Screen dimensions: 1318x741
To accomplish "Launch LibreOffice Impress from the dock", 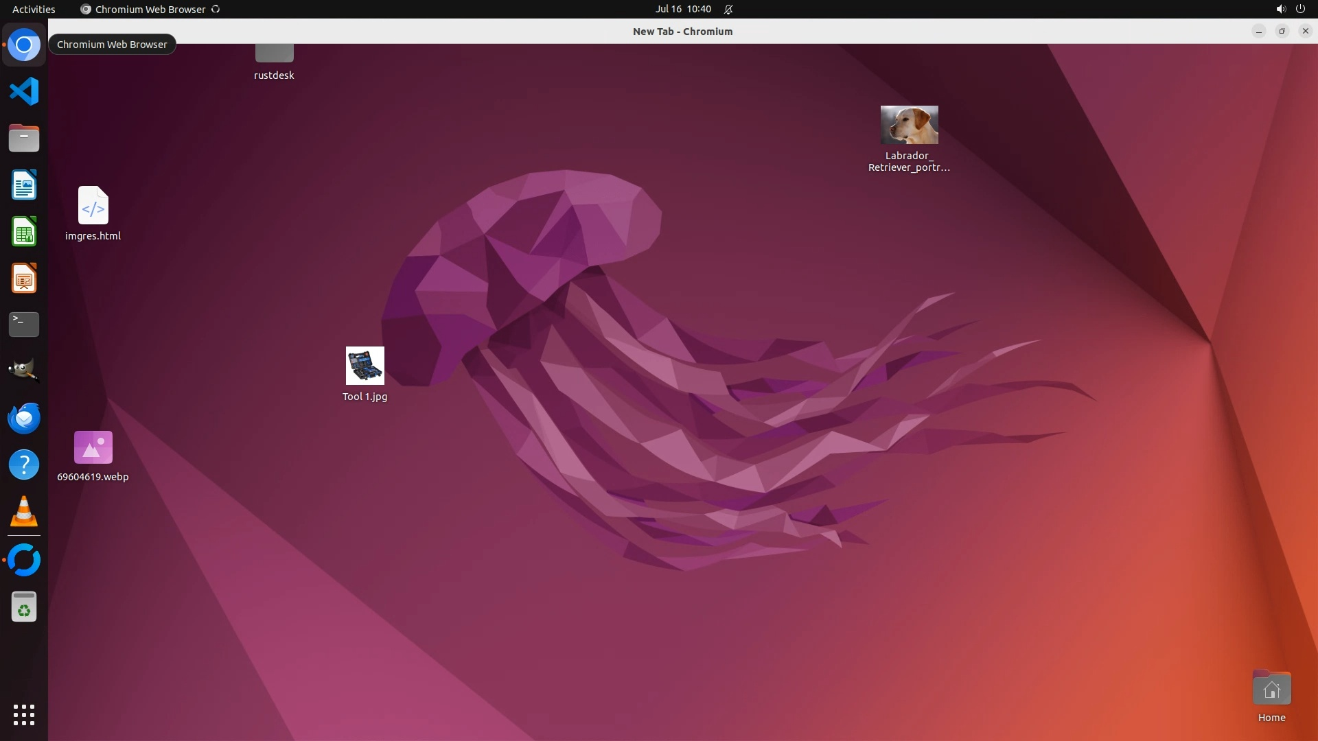I will click(x=24, y=279).
